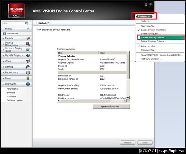
Task: Click the green pin icon beside Pinned
Action: click(28, 29)
